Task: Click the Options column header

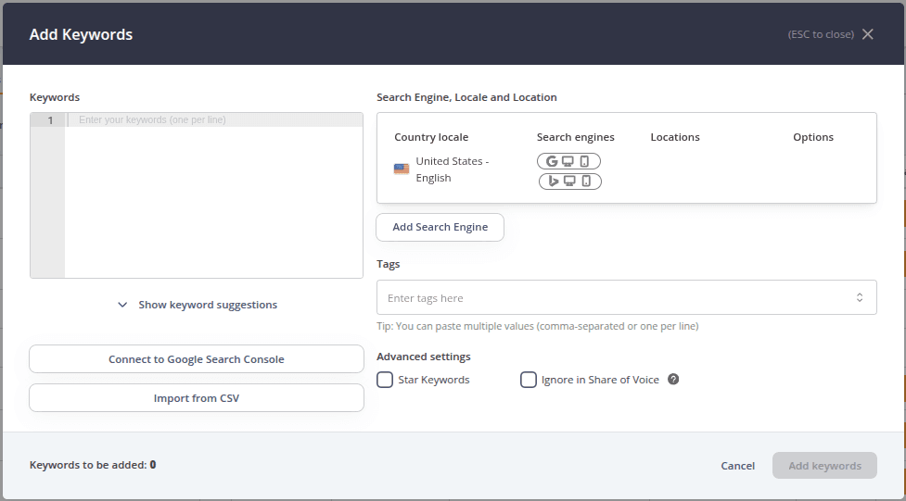Action: pos(813,137)
